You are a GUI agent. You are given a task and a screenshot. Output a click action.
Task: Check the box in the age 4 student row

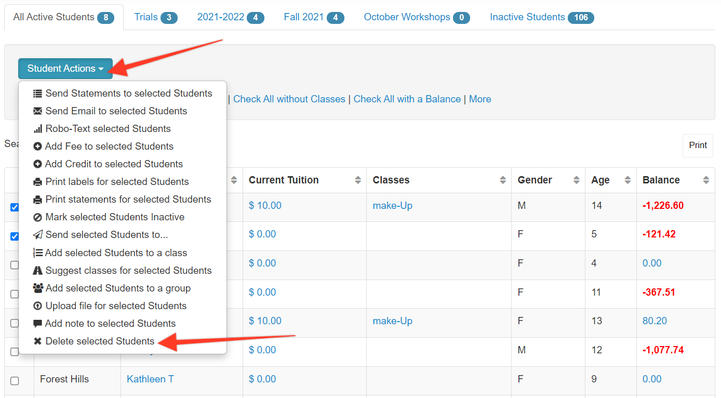[x=15, y=265]
